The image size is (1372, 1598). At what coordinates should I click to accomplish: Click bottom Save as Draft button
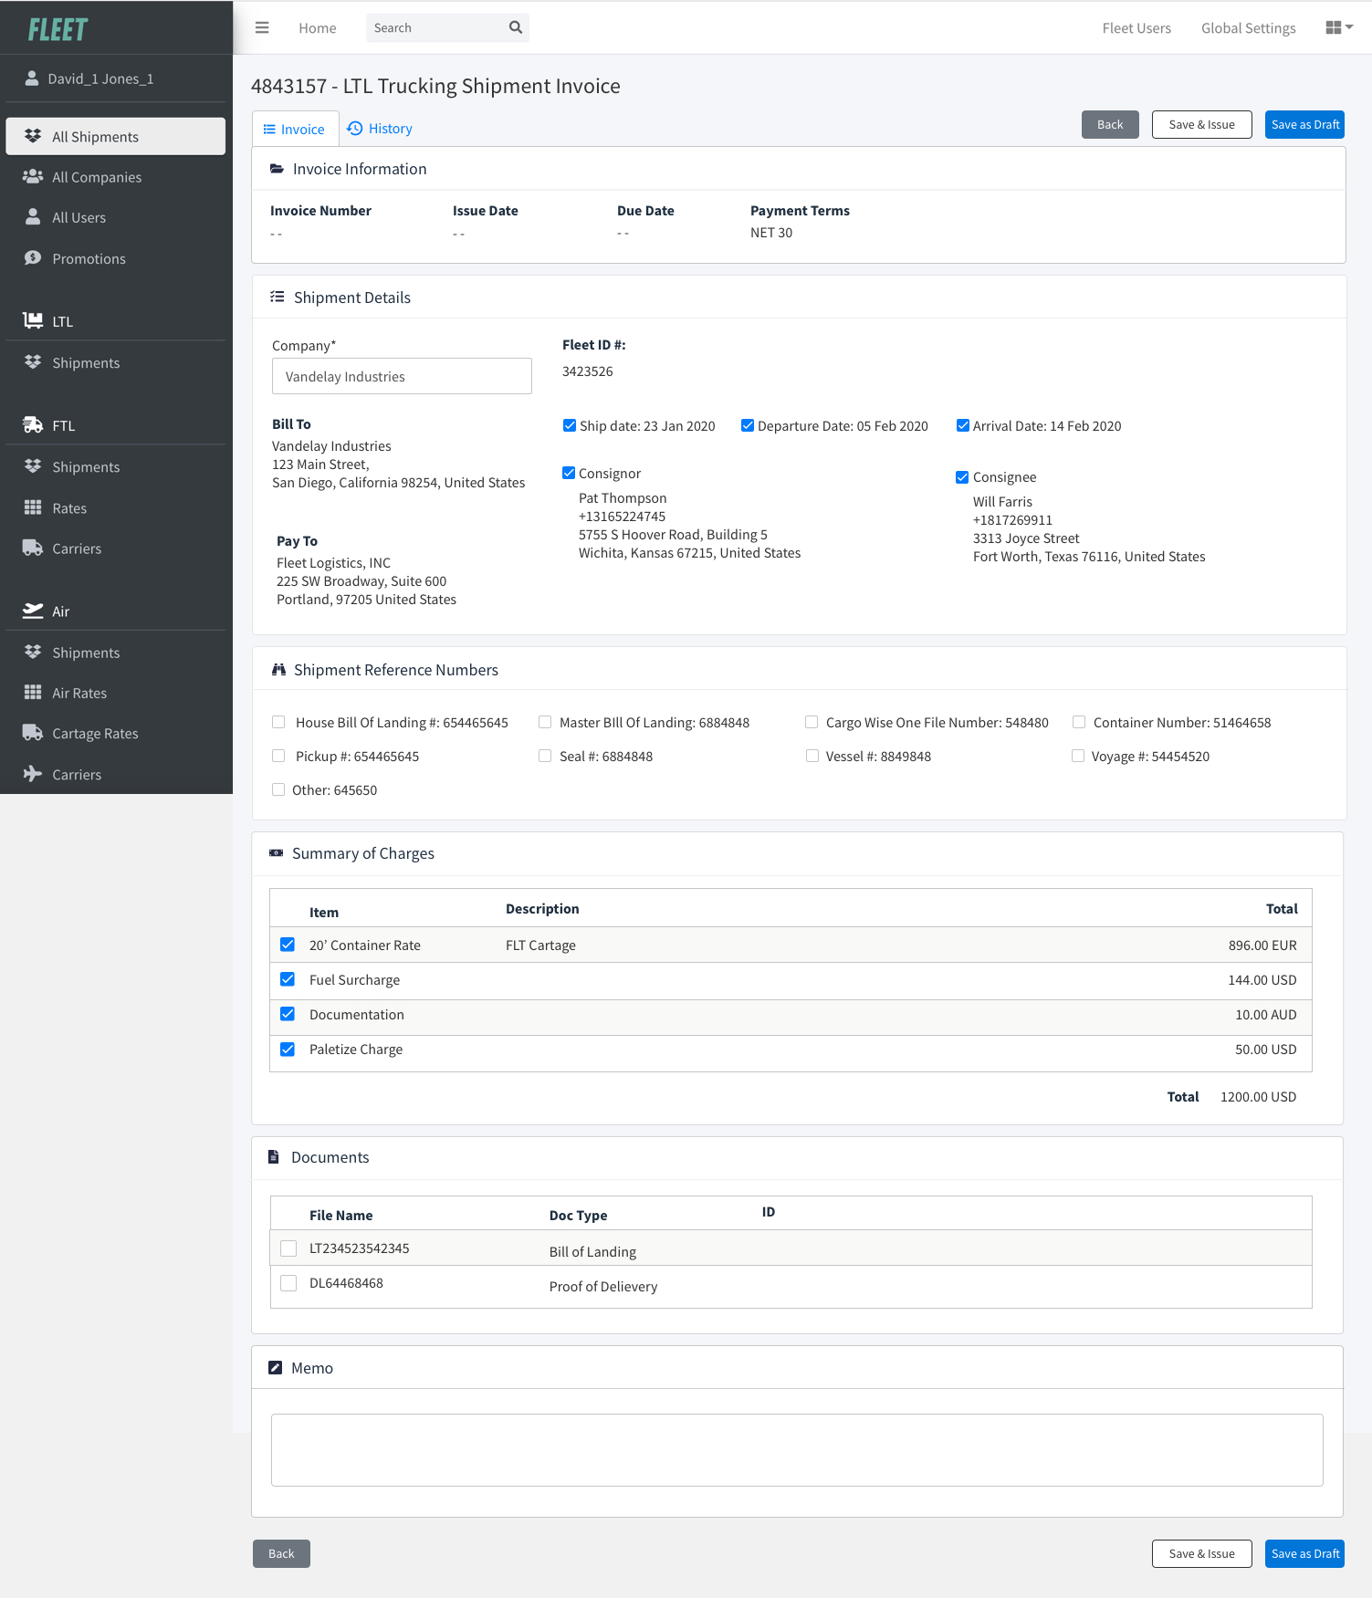pyautogui.click(x=1304, y=1553)
